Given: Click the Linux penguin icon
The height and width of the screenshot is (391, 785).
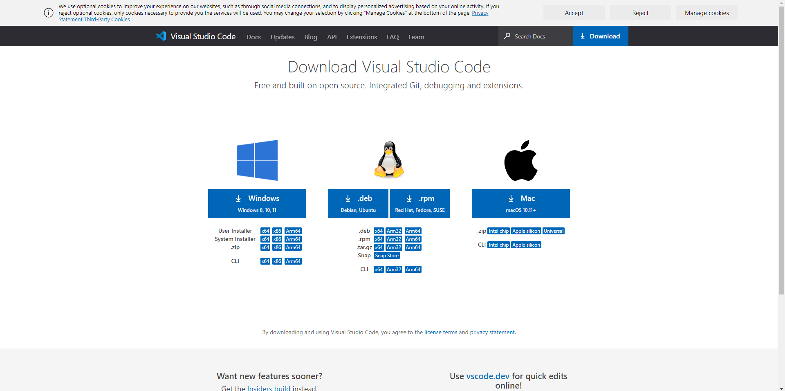Looking at the screenshot, I should 388,160.
